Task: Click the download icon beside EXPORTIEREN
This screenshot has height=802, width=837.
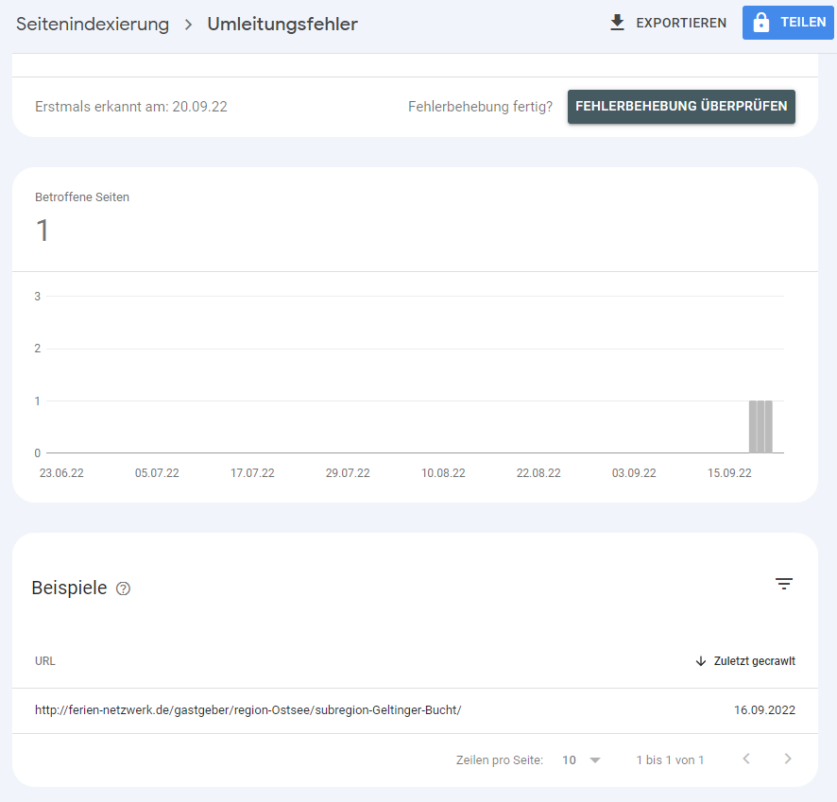Action: click(618, 23)
